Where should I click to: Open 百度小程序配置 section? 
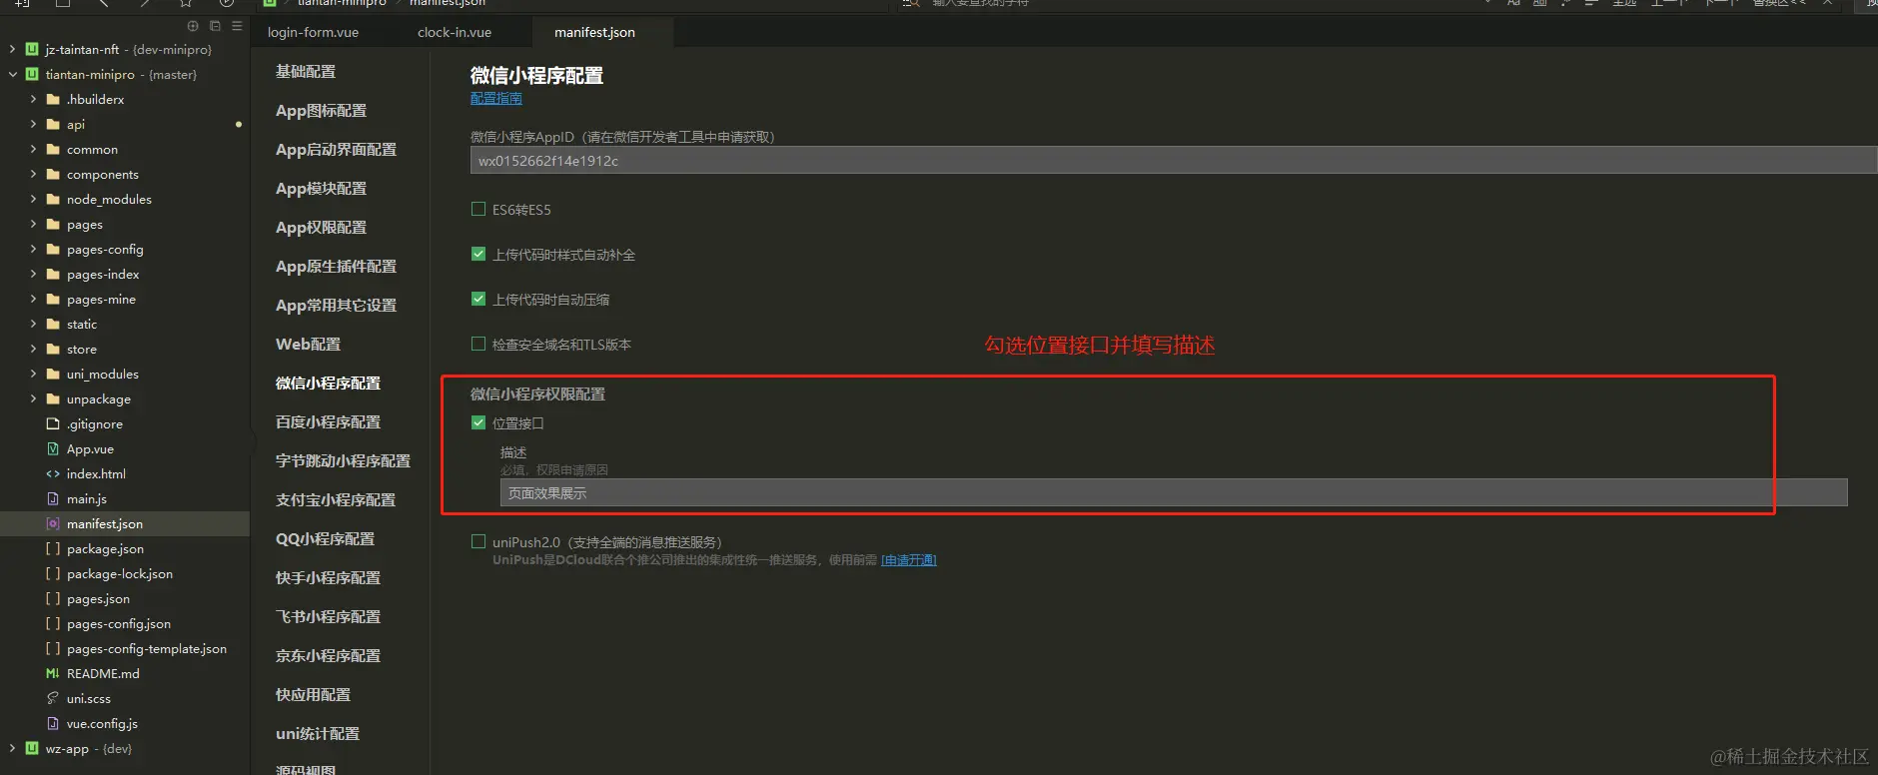328,421
